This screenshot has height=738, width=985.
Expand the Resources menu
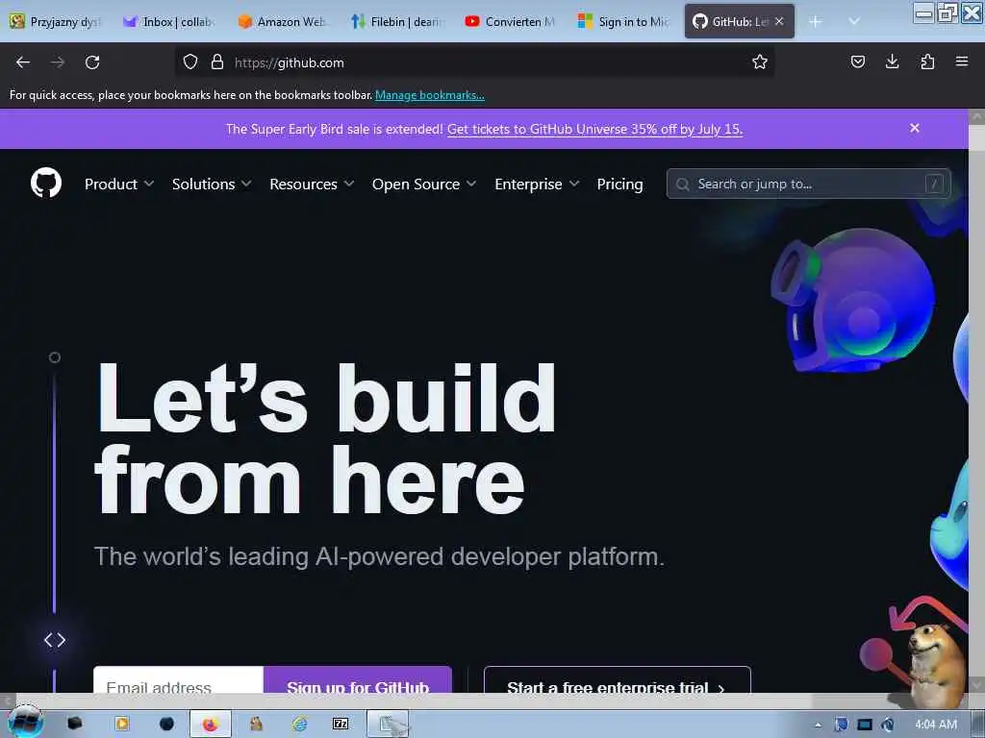pyautogui.click(x=312, y=184)
